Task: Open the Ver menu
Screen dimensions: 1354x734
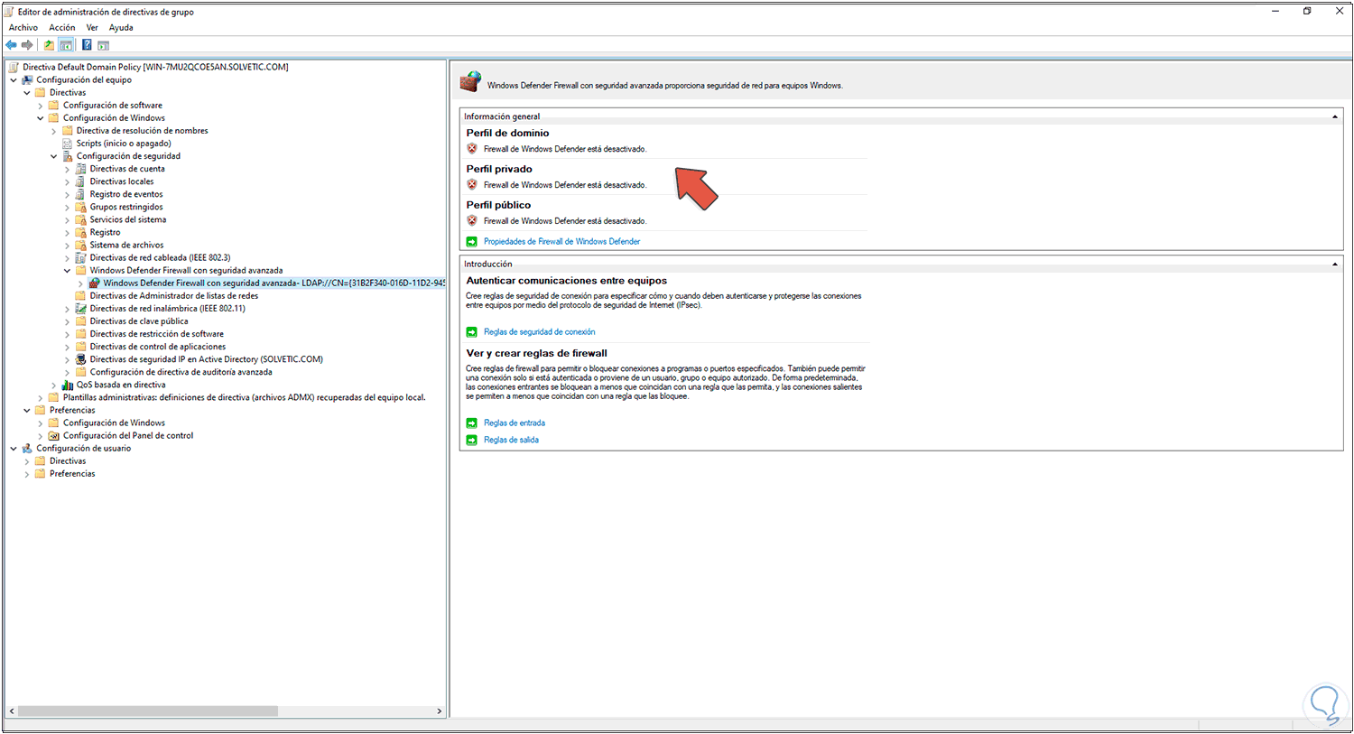Action: (92, 28)
